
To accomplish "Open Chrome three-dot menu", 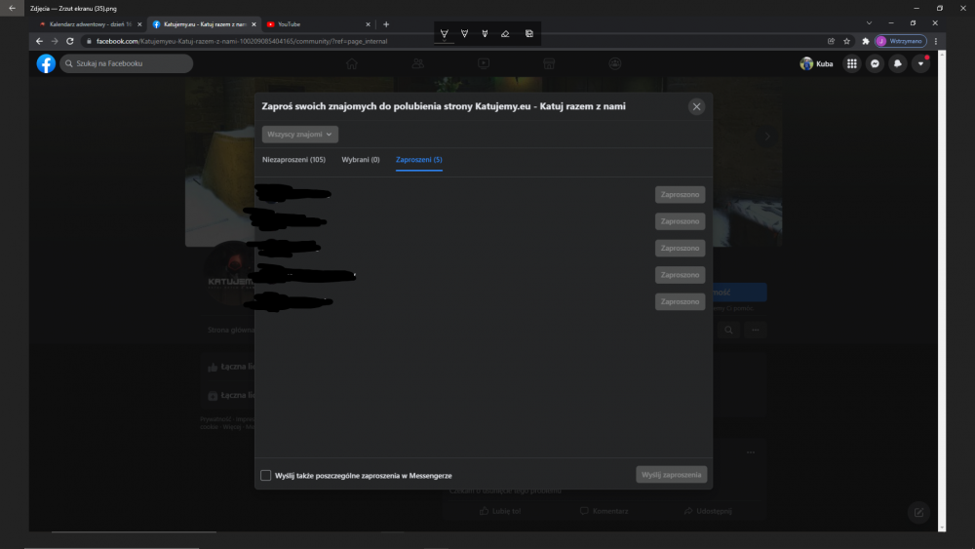I will pyautogui.click(x=936, y=41).
